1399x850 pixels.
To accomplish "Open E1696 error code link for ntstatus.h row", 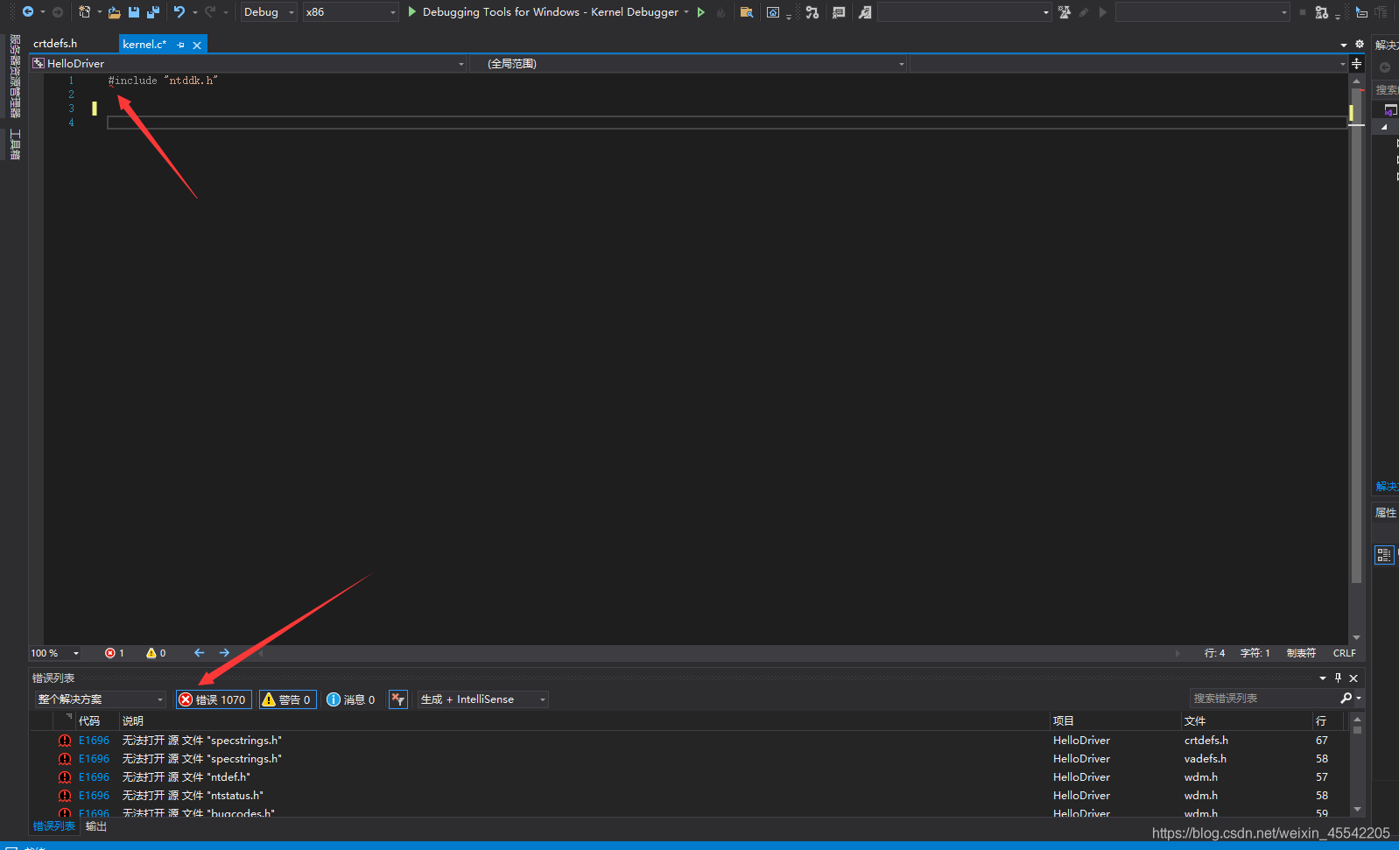I will [94, 796].
